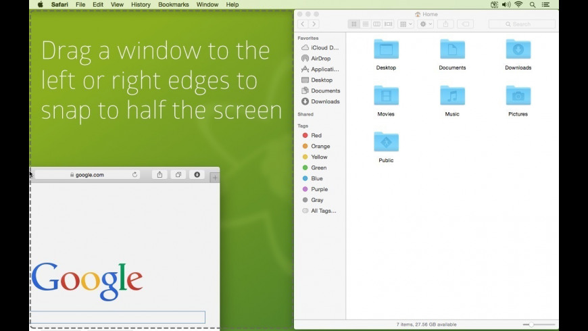
Task: Open the History menu
Action: [141, 5]
